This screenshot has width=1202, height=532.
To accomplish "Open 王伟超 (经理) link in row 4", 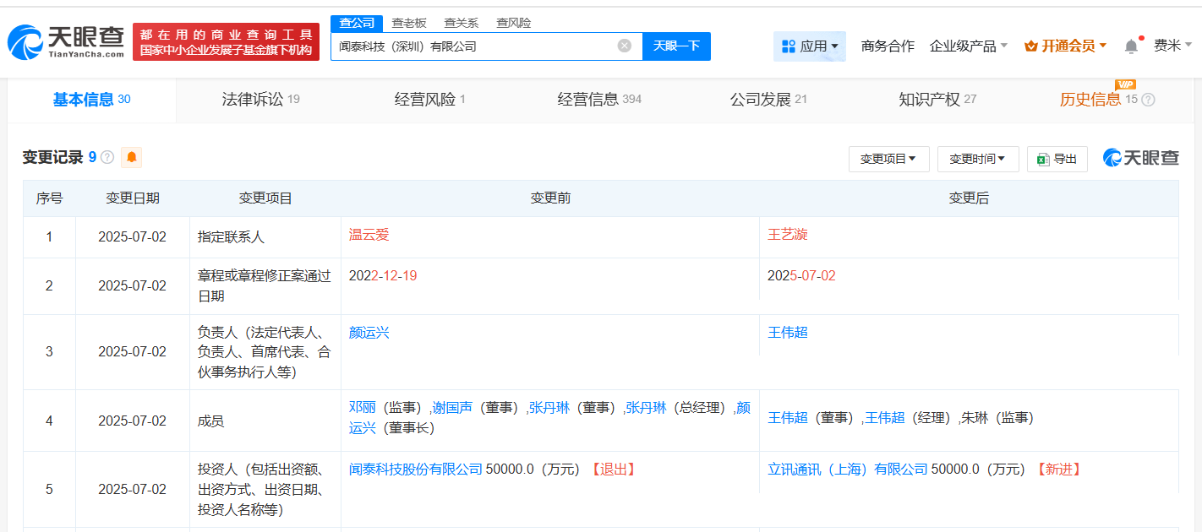I will pos(884,418).
